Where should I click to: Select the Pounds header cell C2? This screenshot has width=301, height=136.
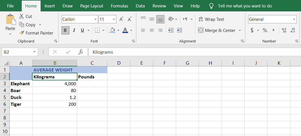tap(92, 77)
